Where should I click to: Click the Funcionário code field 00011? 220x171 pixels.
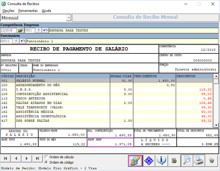coord(7,41)
